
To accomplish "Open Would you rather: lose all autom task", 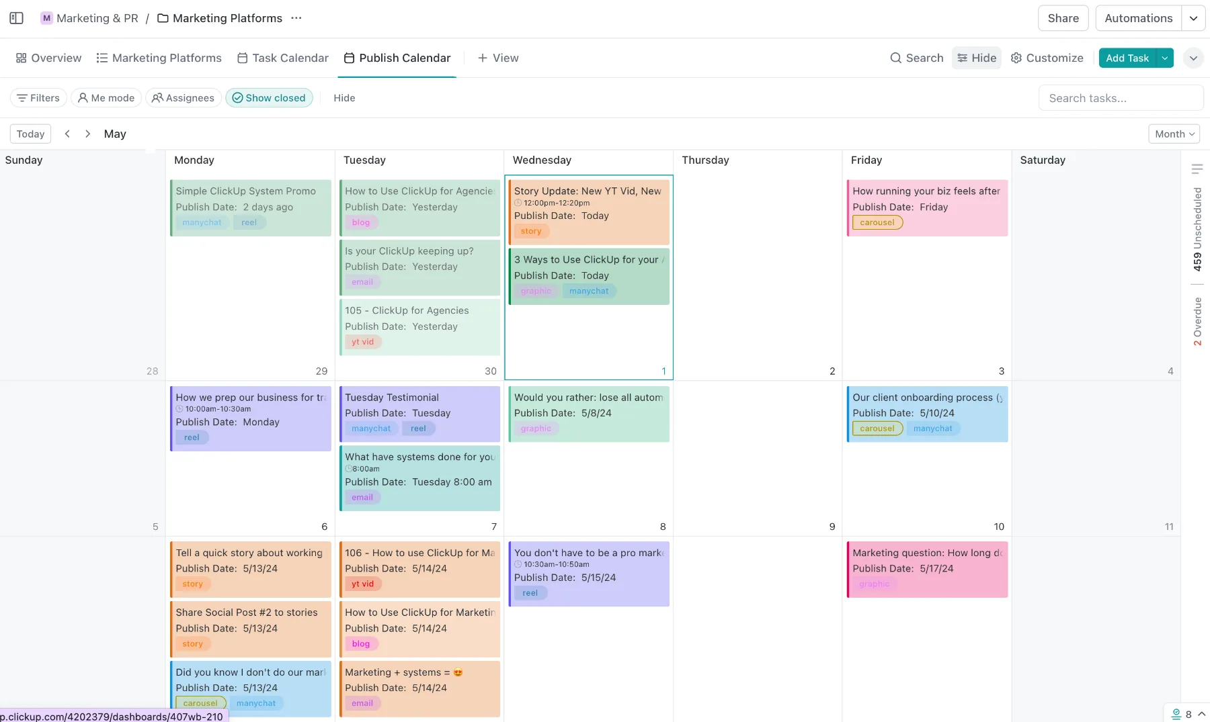I will click(589, 414).
